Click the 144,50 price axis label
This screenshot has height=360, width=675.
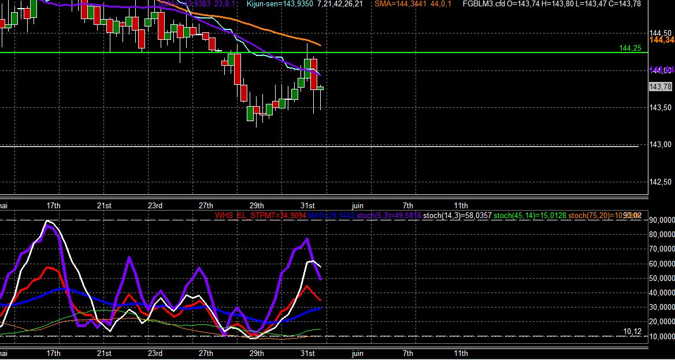pyautogui.click(x=661, y=33)
